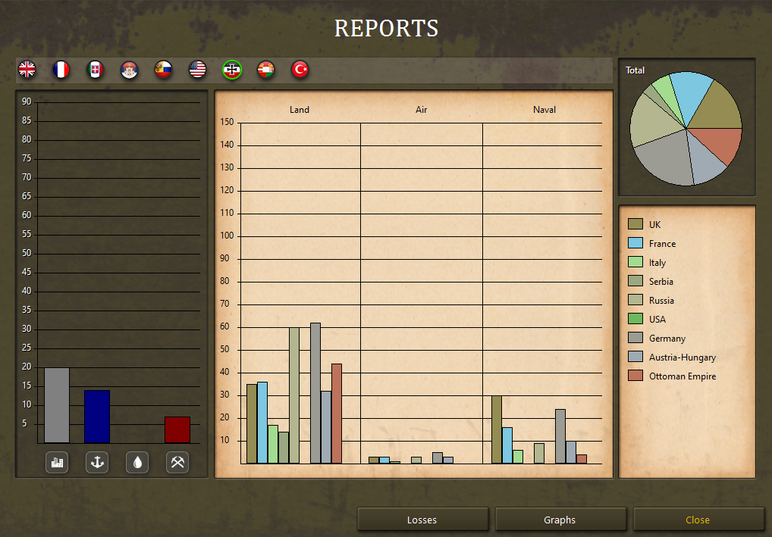Viewport: 772px width, 537px height.
Task: Click the city buildings resource icon
Action: point(57,462)
